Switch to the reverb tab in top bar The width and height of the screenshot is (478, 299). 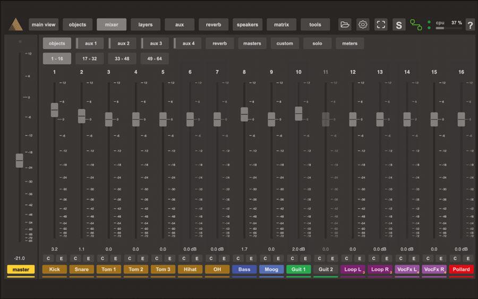[x=214, y=24]
